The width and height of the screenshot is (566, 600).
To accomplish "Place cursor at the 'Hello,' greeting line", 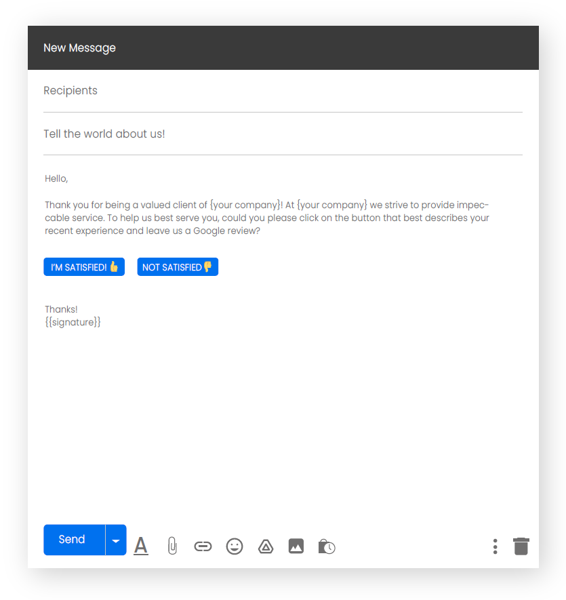I will pyautogui.click(x=56, y=179).
